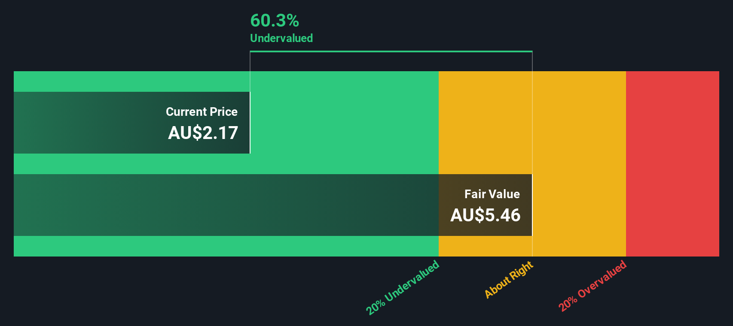Viewport: 733px width, 326px height.
Task: Click the dark green Fair Value bar
Action: point(226,205)
